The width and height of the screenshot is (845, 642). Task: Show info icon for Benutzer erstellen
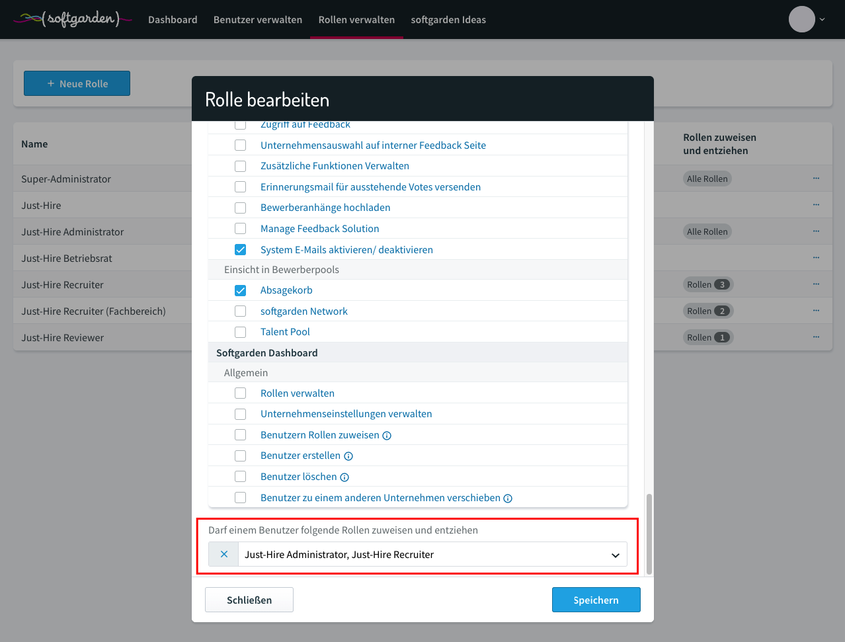[x=348, y=456]
